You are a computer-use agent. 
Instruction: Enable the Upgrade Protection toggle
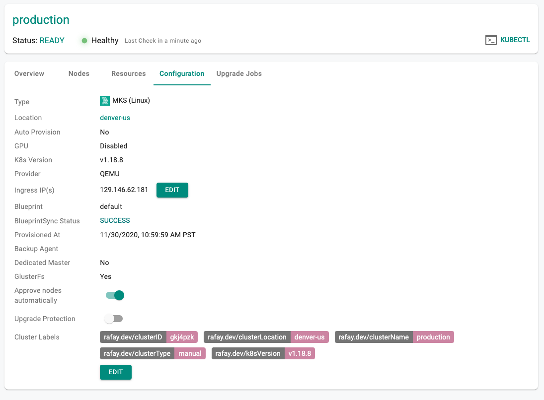click(113, 319)
